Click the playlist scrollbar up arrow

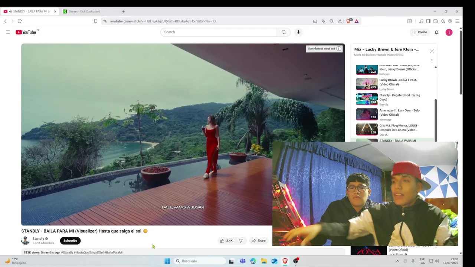point(436,67)
